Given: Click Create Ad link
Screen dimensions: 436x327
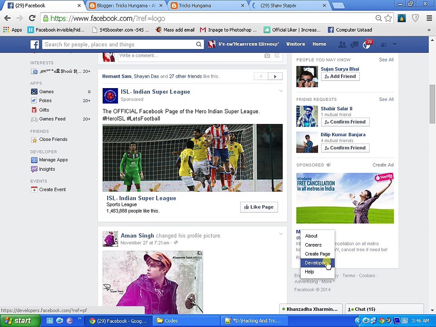Looking at the screenshot, I should coord(383,165).
